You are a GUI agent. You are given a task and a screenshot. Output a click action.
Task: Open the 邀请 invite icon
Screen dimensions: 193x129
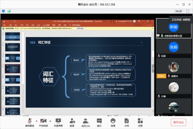point(72,123)
